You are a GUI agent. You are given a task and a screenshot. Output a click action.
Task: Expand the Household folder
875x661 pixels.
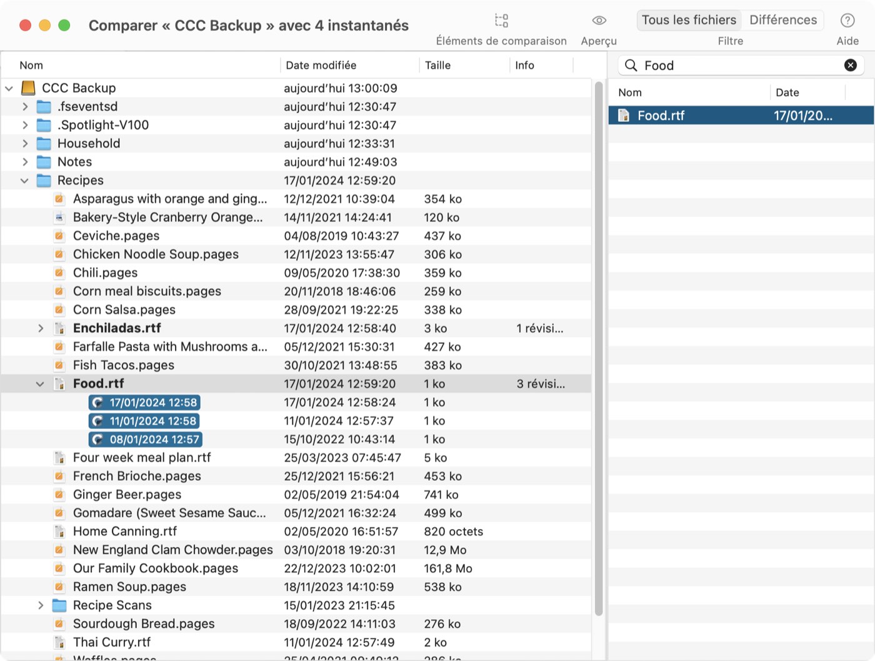click(x=25, y=144)
